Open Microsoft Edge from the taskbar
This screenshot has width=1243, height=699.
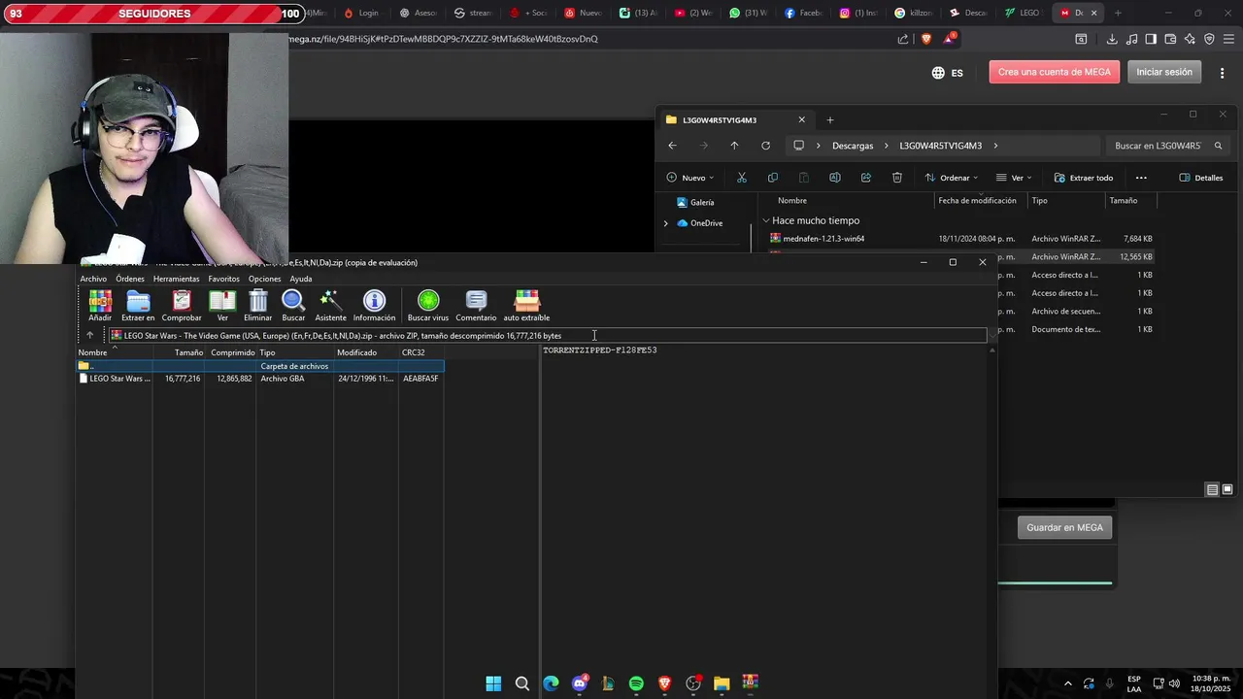pyautogui.click(x=551, y=683)
